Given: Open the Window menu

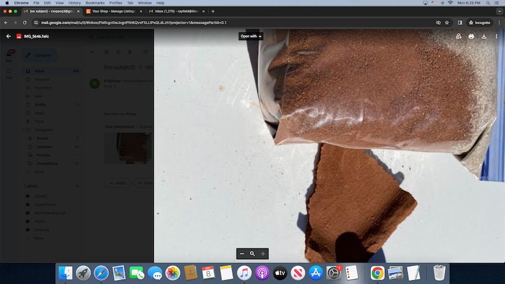Looking at the screenshot, I should (144, 3).
